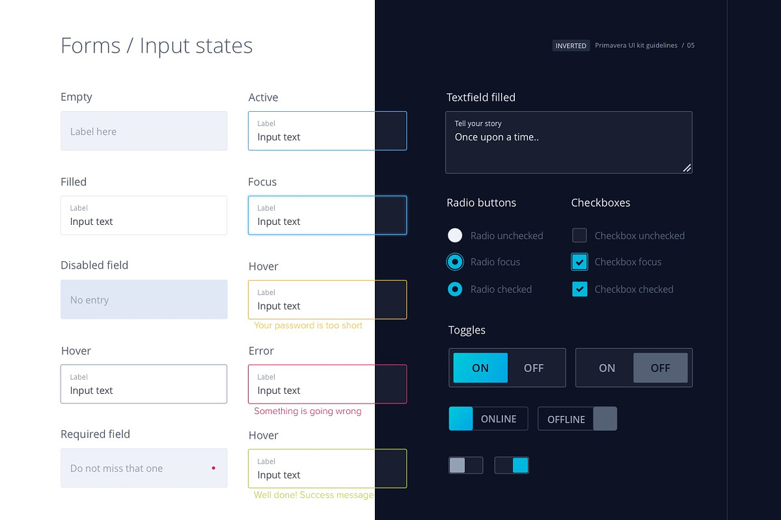Turn off the small blue switch
781x520 pixels.
[512, 465]
